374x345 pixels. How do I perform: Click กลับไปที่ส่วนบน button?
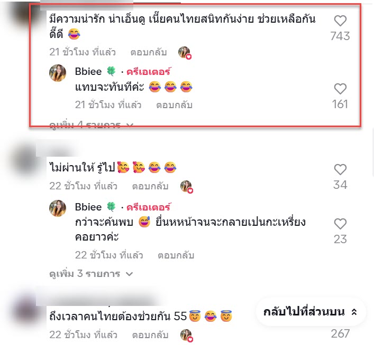pyautogui.click(x=311, y=312)
